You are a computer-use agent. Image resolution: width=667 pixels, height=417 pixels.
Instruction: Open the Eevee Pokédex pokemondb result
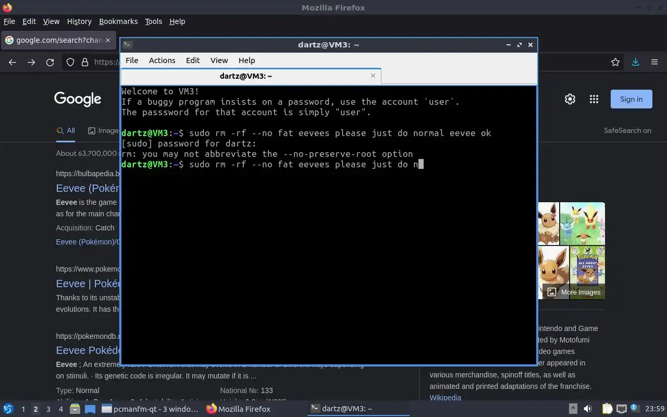pyautogui.click(x=88, y=350)
